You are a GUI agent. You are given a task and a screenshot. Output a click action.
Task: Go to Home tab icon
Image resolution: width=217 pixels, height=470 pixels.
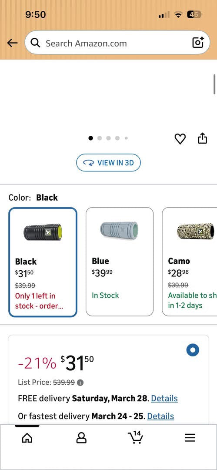27,438
